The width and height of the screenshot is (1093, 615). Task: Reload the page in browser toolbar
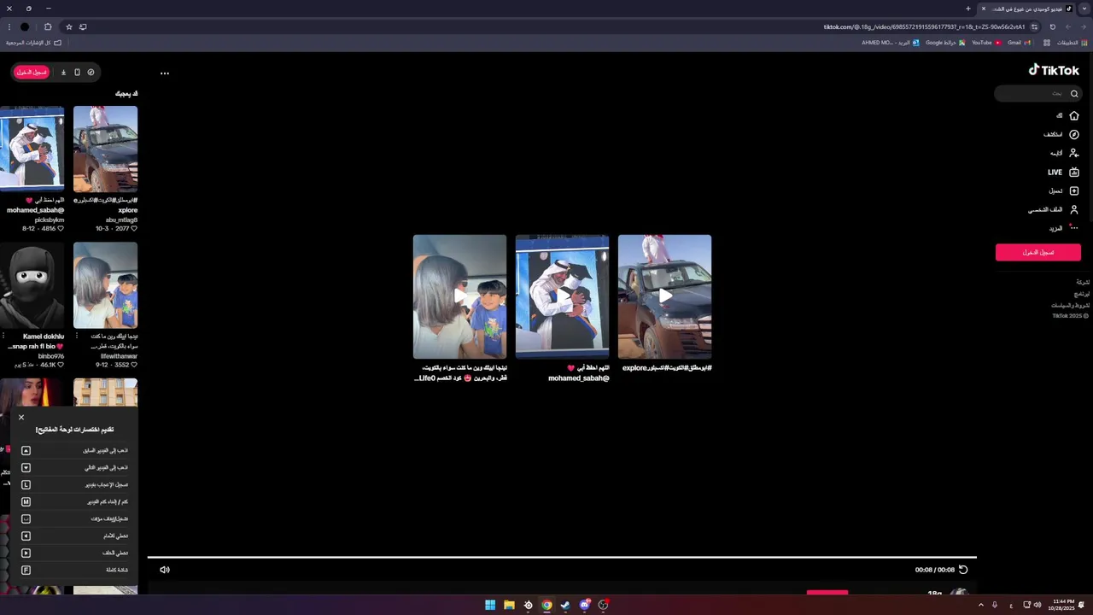(x=1052, y=26)
